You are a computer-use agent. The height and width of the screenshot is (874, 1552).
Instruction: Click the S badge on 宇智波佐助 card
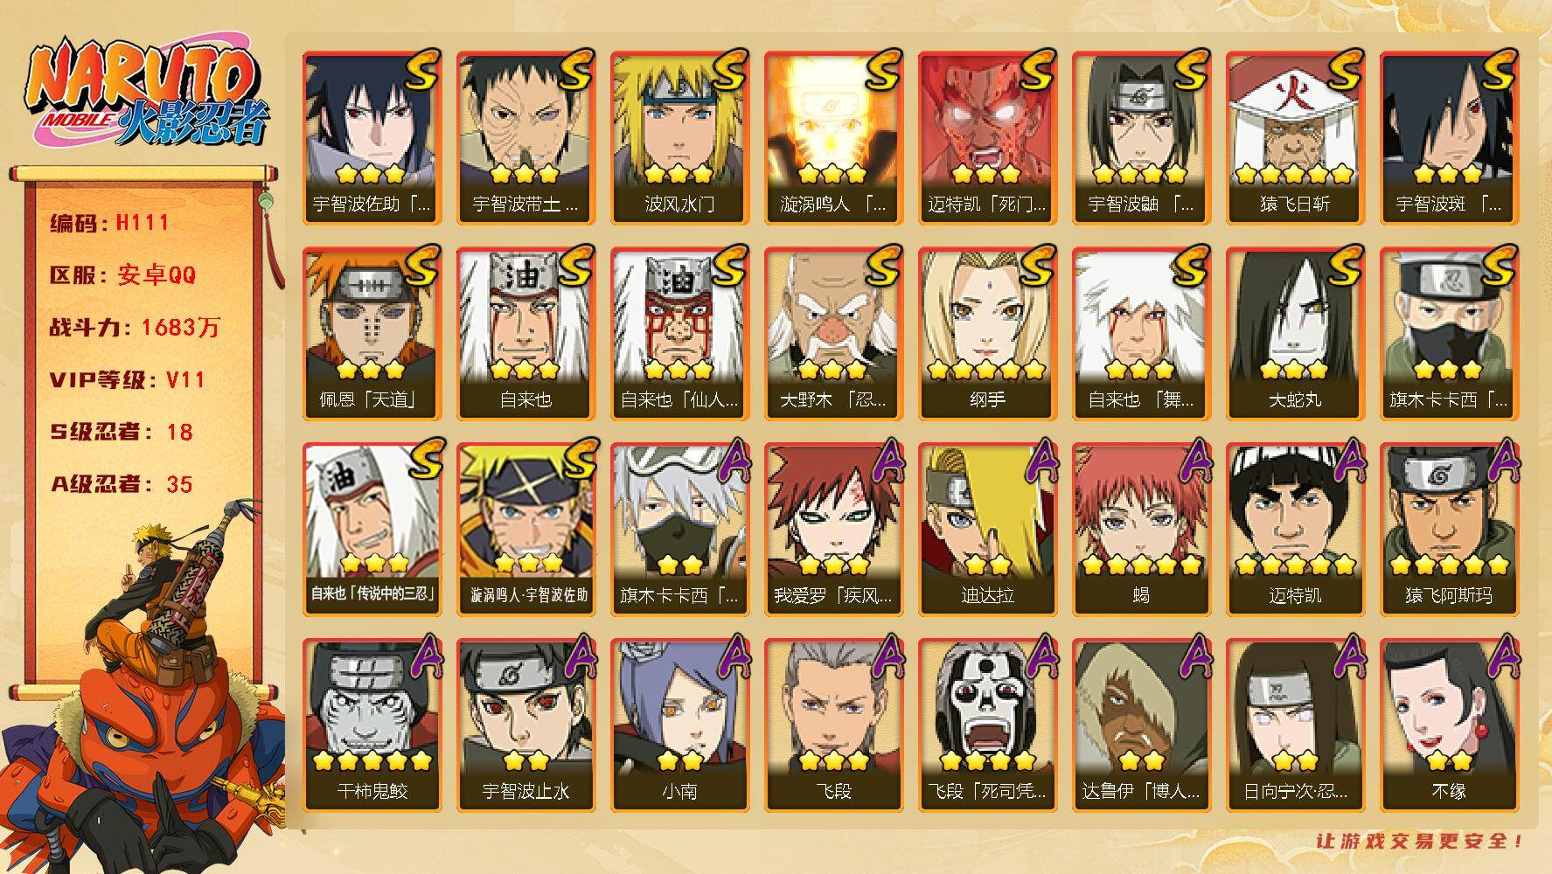tap(421, 69)
